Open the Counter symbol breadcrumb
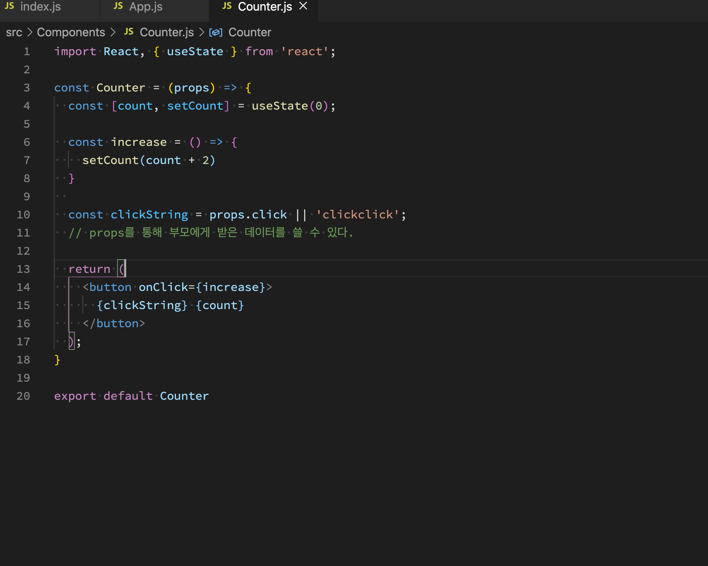Screen dimensions: 708x566 click(250, 32)
